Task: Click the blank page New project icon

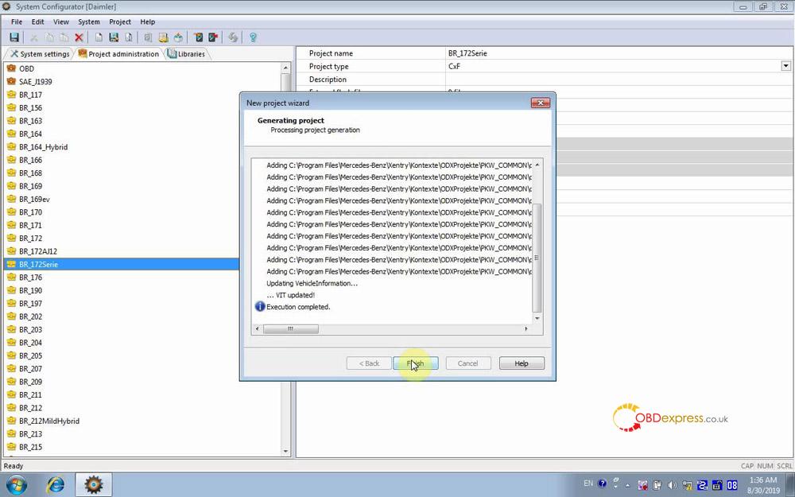Action: [99, 37]
